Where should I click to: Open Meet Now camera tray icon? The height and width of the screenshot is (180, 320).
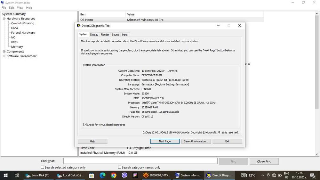(x=268, y=175)
